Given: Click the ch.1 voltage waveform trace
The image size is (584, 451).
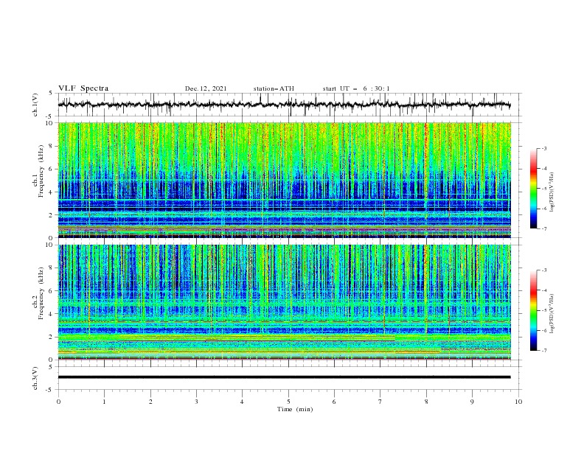Looking at the screenshot, I should coord(284,105).
